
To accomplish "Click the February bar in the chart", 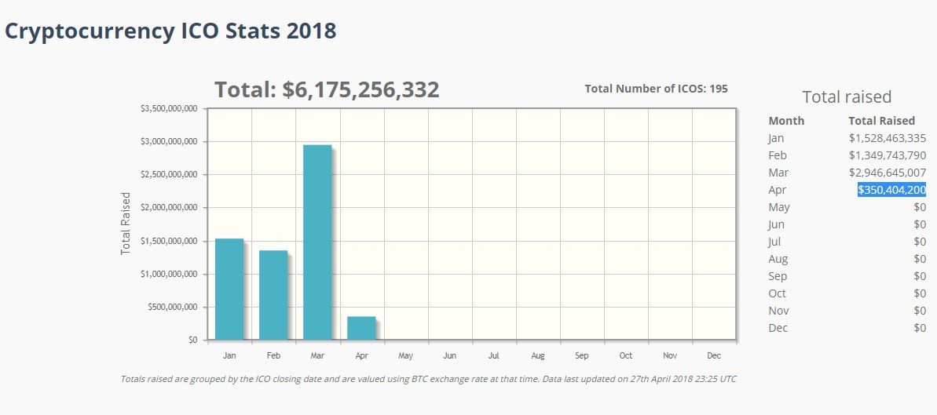I will 273,295.
